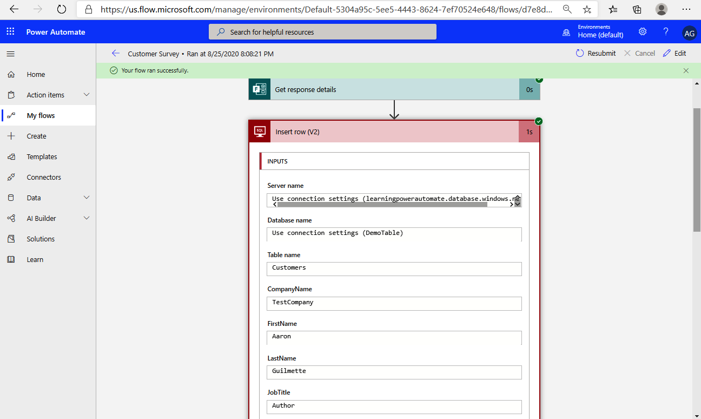Click the Connectors plug icon
This screenshot has width=701, height=419.
point(11,178)
